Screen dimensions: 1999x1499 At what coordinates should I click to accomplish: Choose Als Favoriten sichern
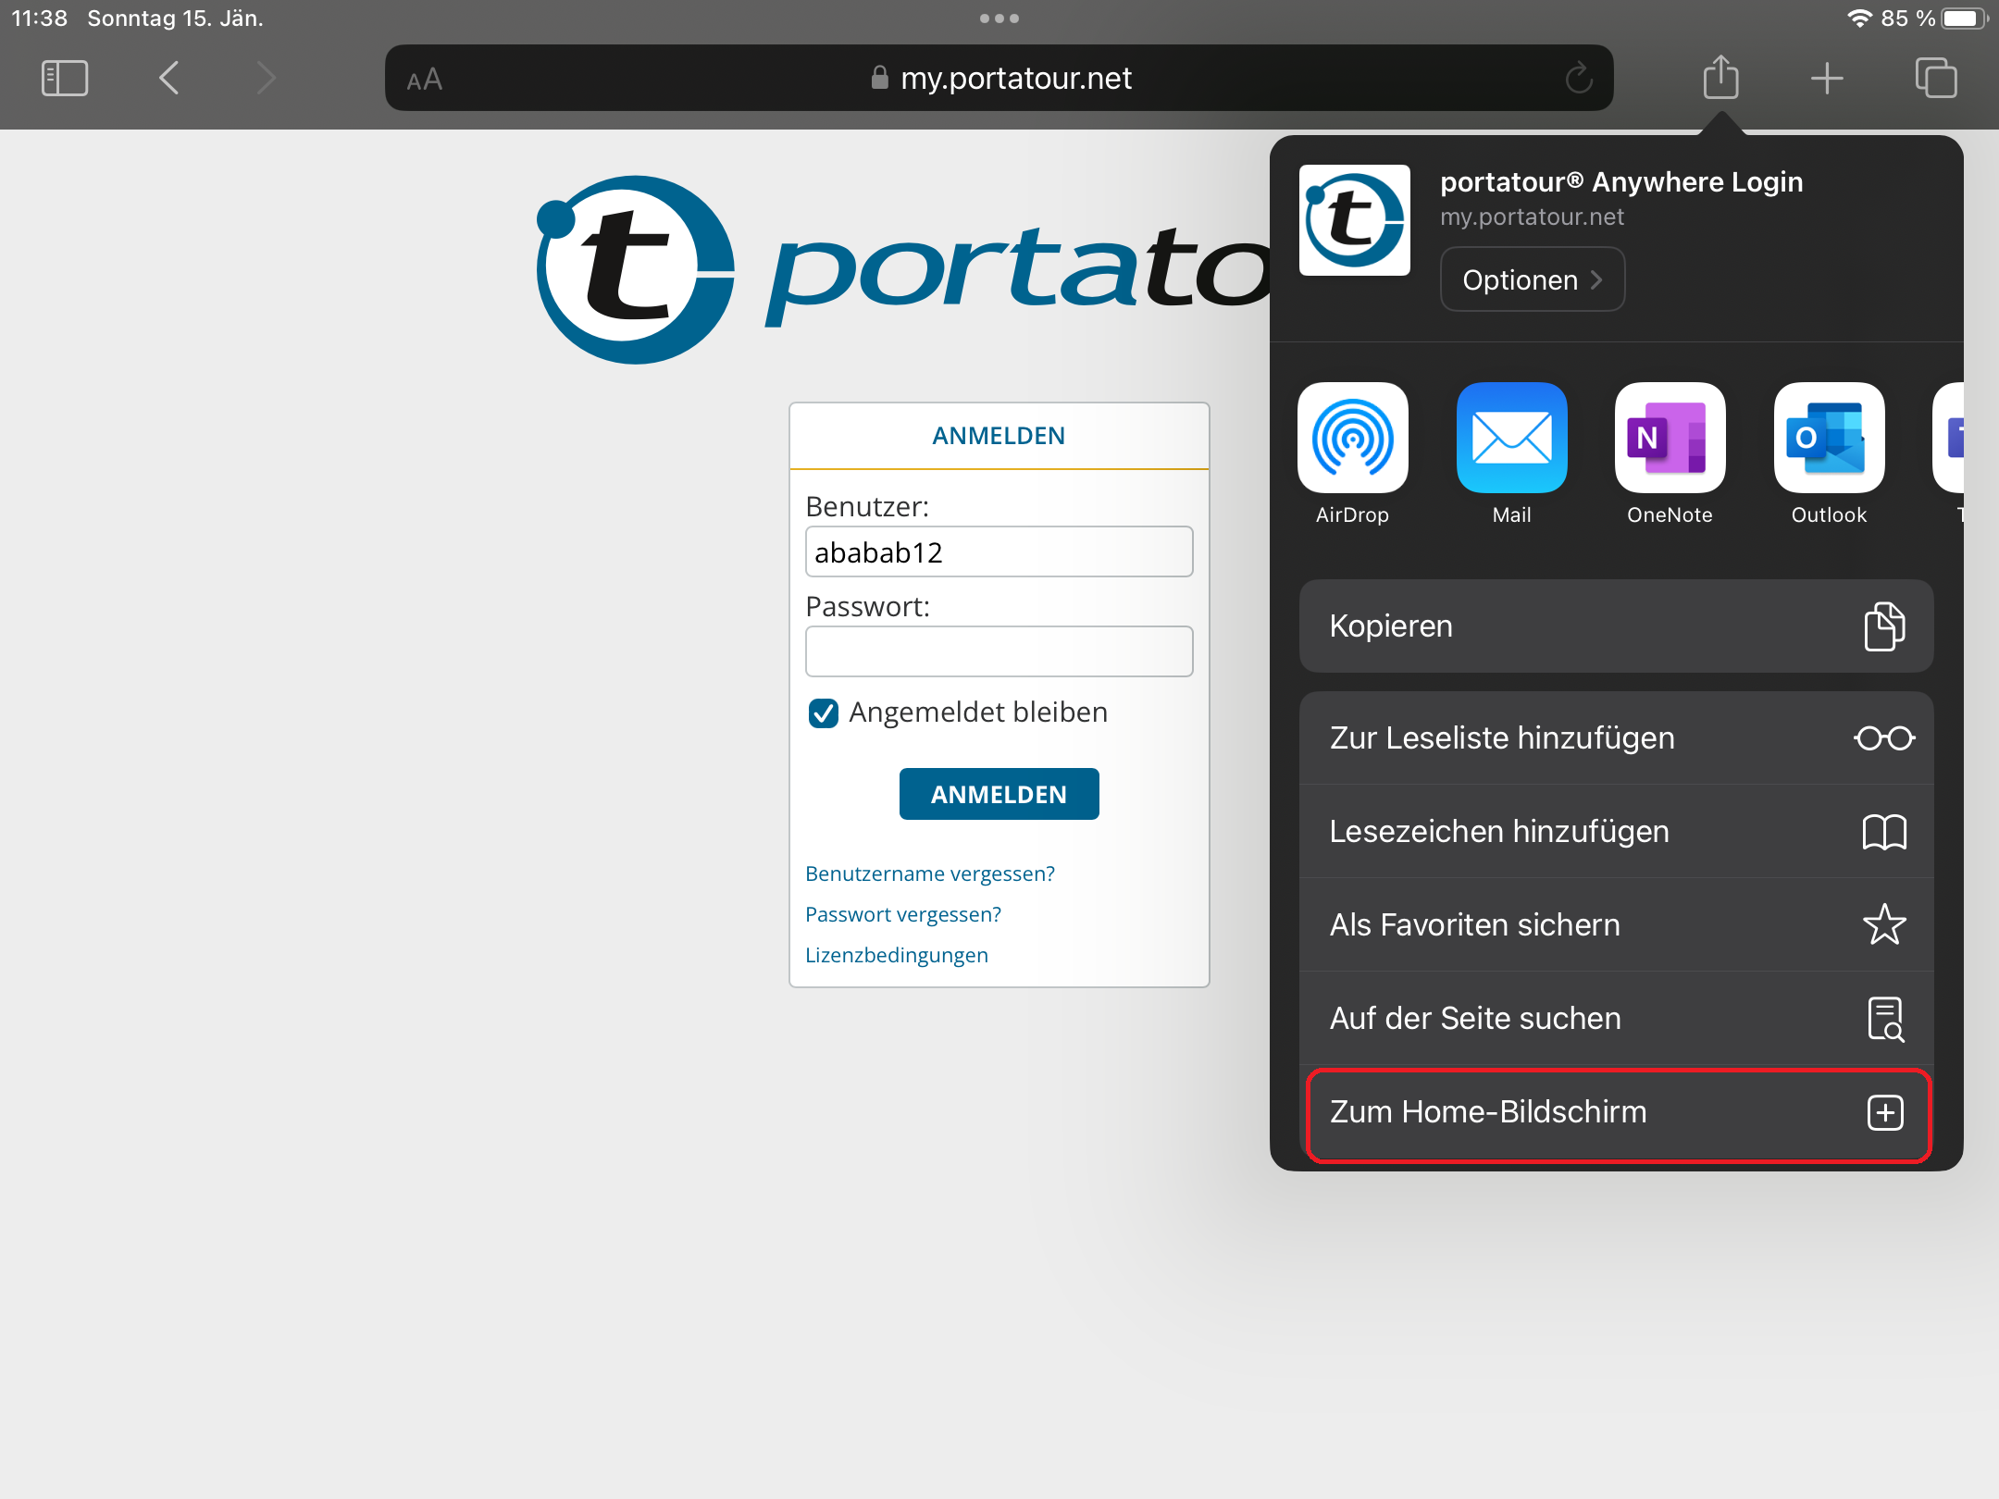click(x=1616, y=925)
